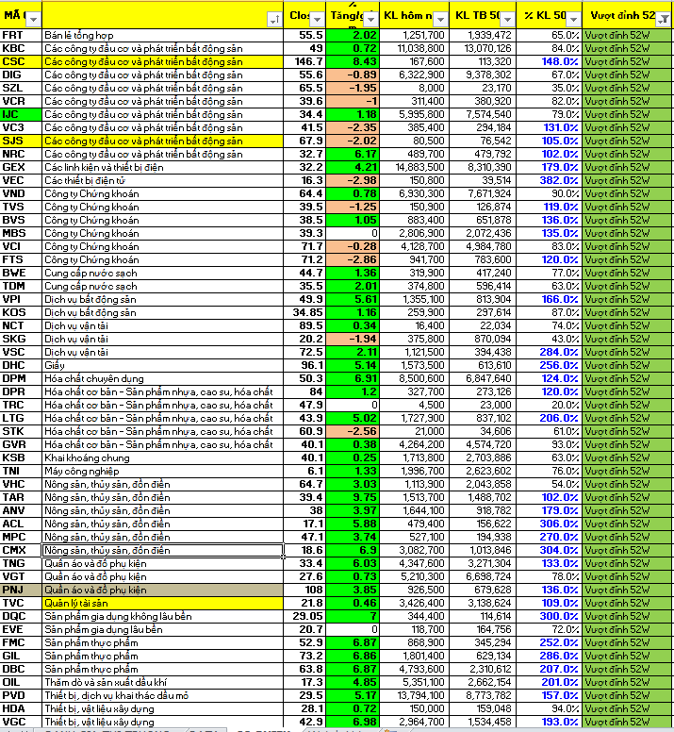Open the industry column filter dropdown

(273, 19)
